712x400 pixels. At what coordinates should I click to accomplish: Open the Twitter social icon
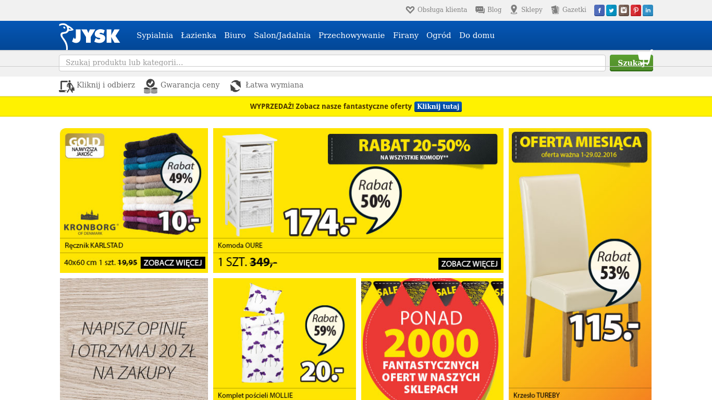611,10
